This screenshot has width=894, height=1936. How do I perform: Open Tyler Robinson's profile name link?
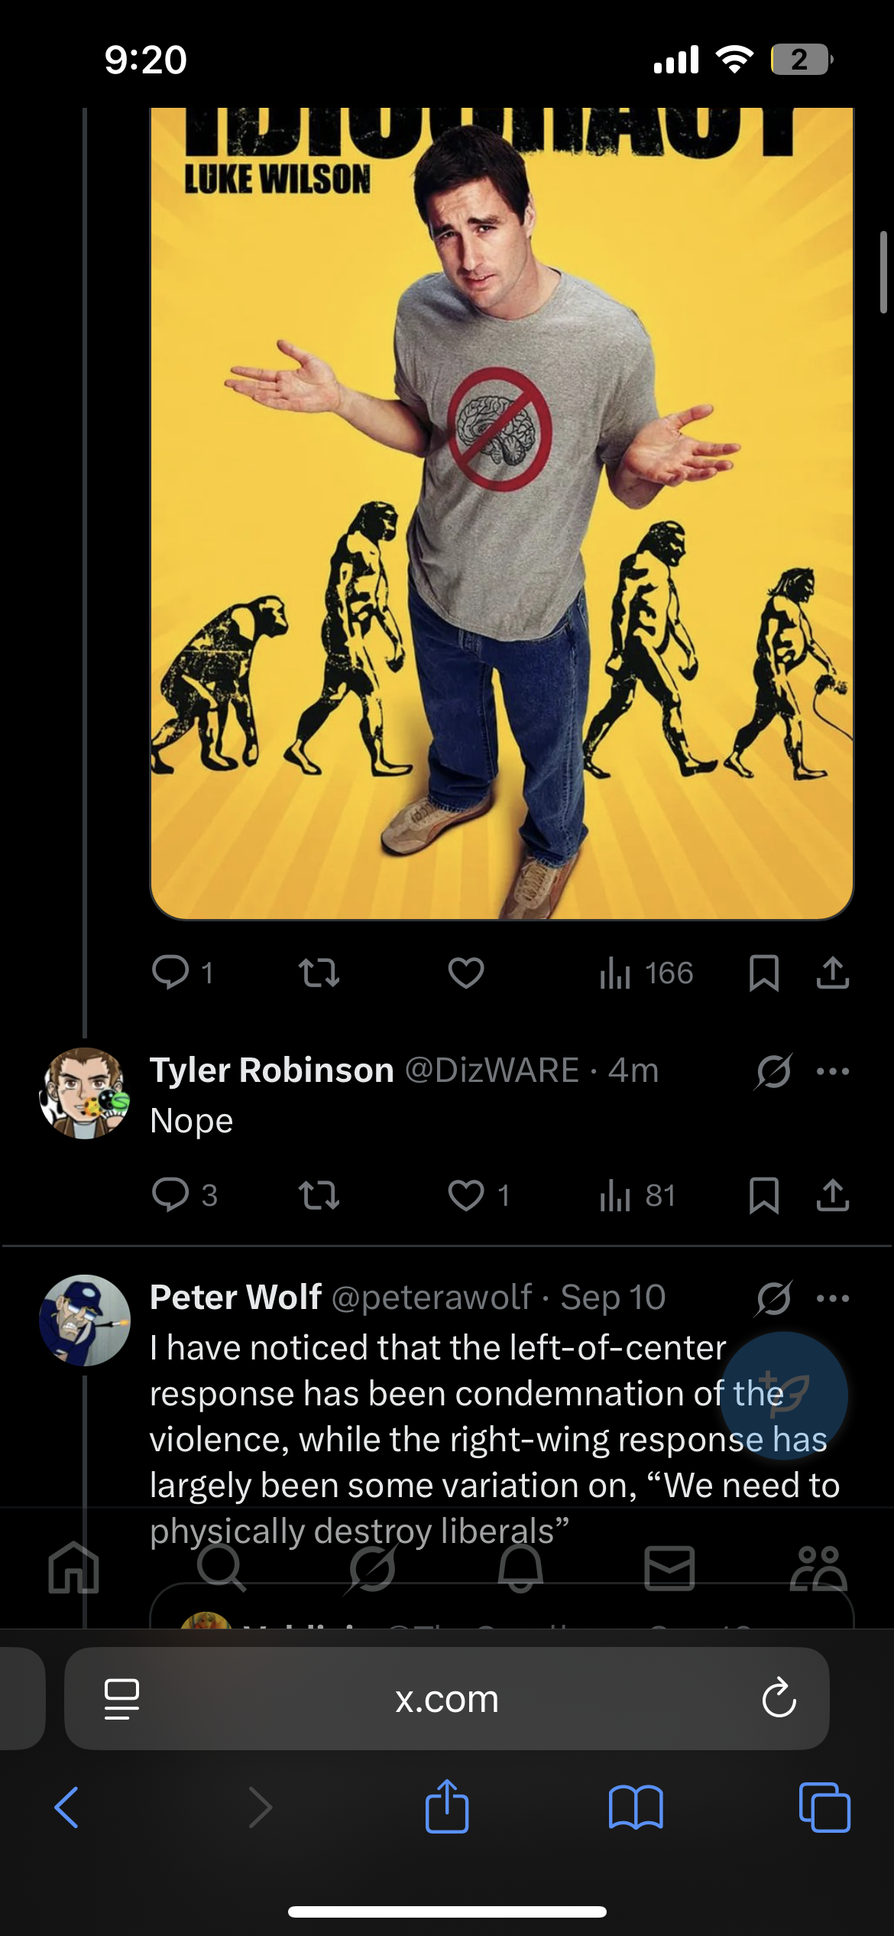(x=271, y=1070)
